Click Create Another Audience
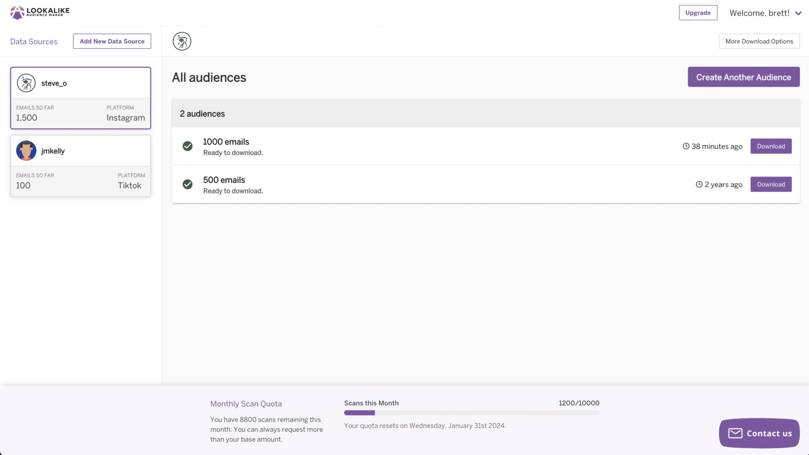This screenshot has width=809, height=455. point(743,77)
